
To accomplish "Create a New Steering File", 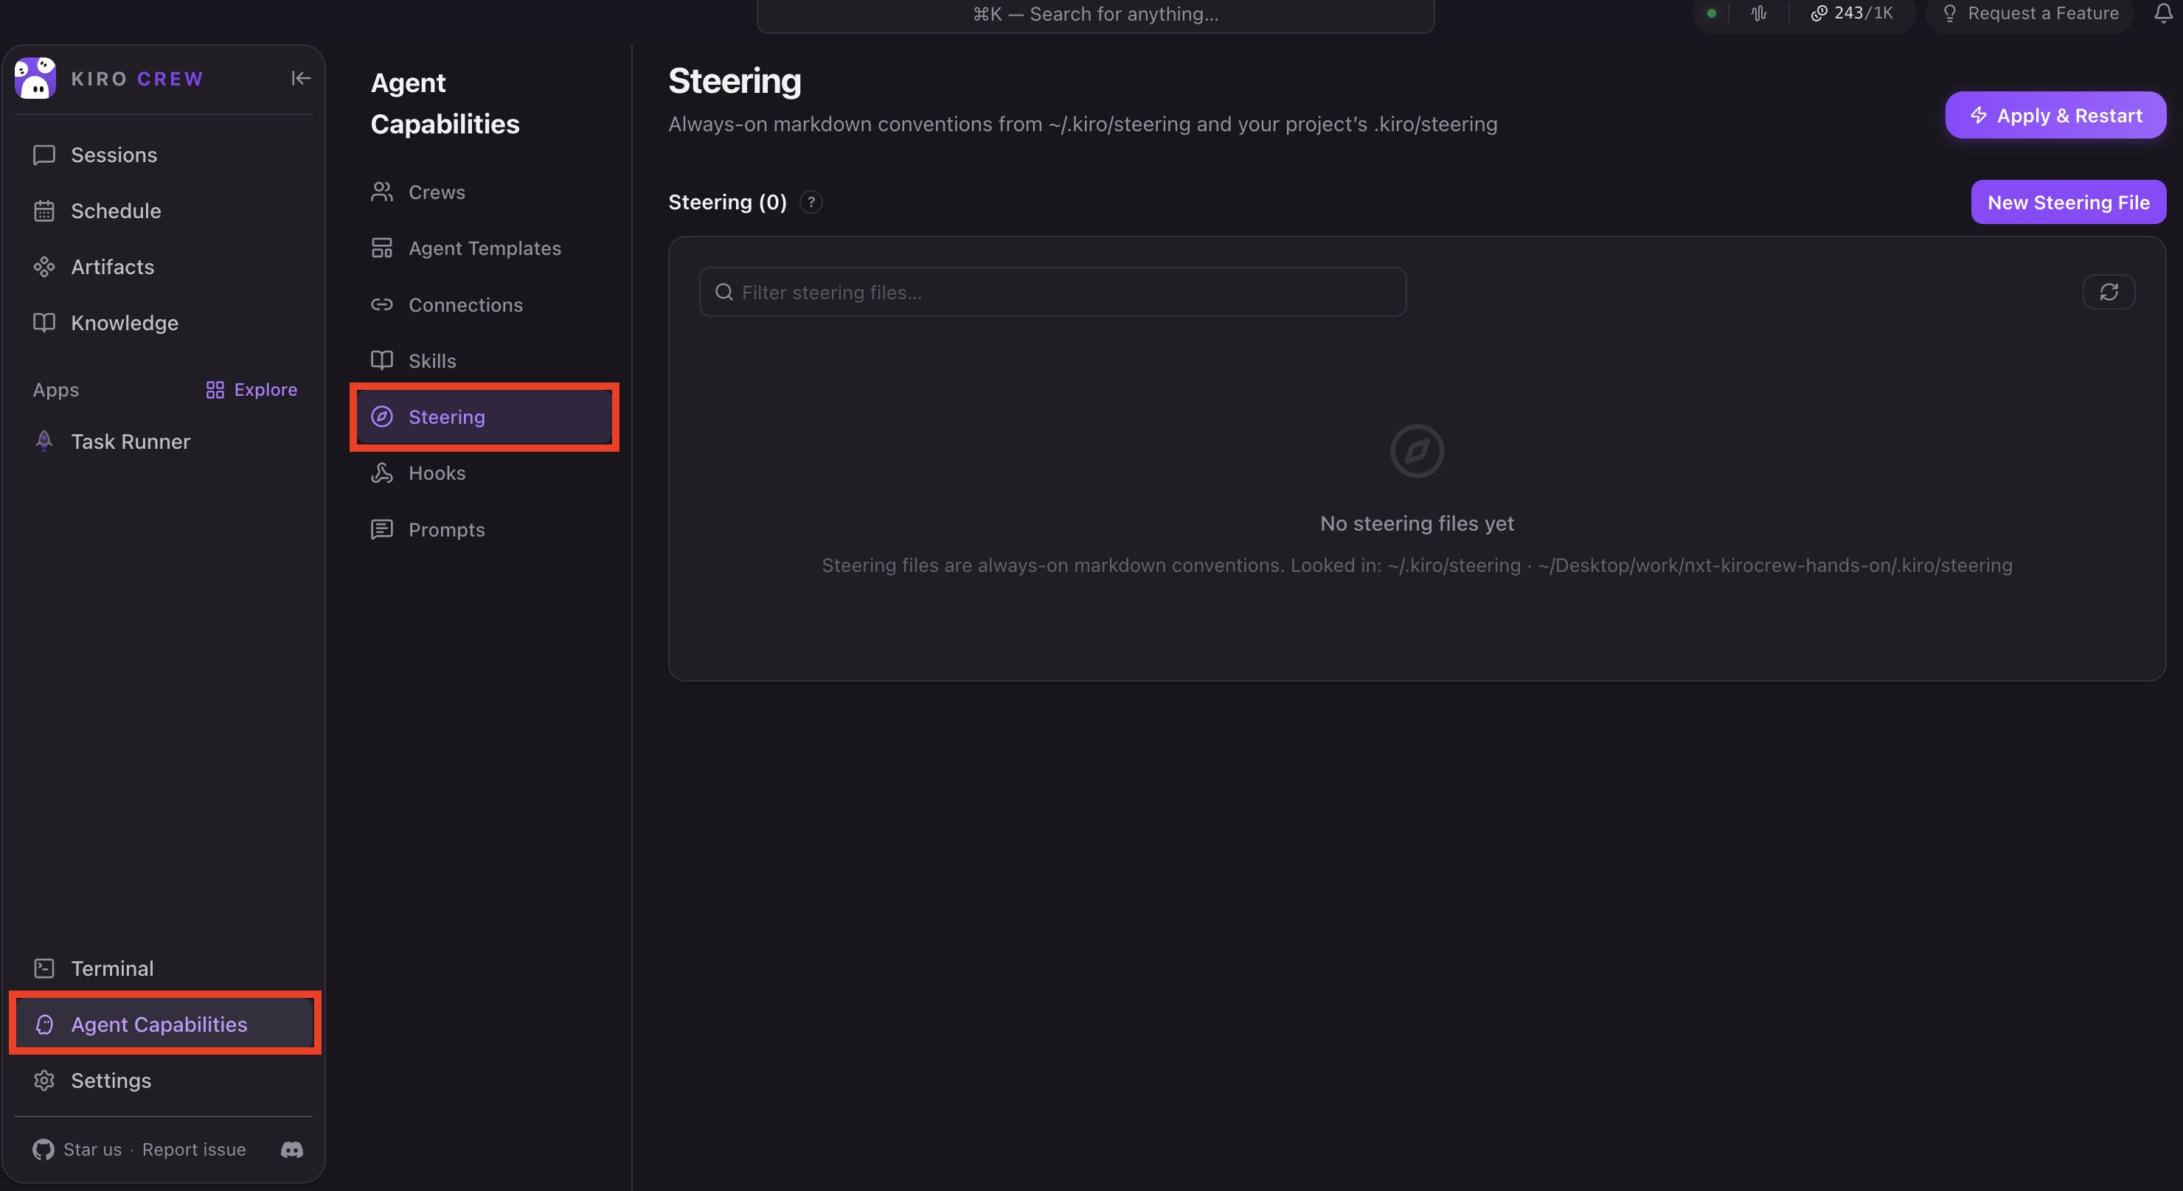I will pos(2068,203).
